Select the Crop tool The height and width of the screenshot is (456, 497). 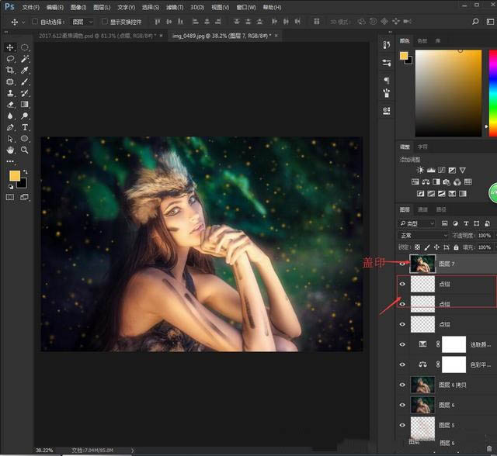click(10, 70)
